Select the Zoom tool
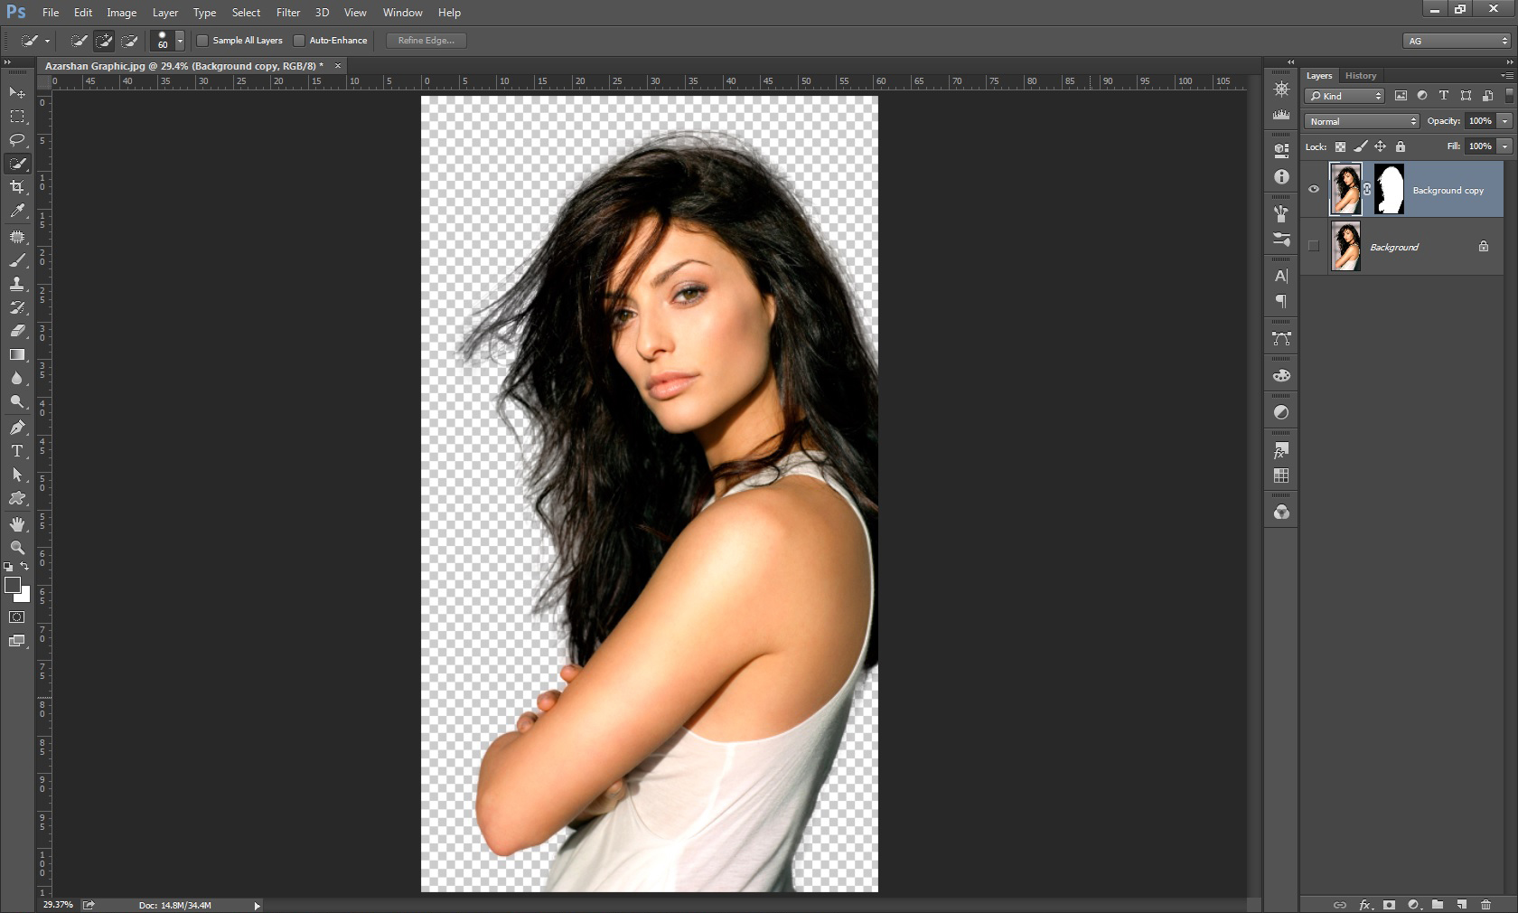The width and height of the screenshot is (1518, 913). pos(17,548)
